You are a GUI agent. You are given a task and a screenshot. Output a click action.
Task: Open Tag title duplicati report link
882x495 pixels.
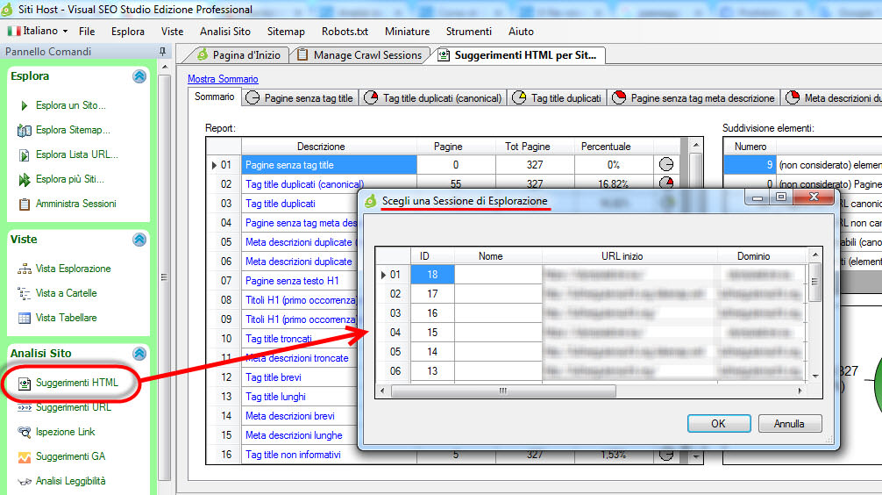coord(281,204)
